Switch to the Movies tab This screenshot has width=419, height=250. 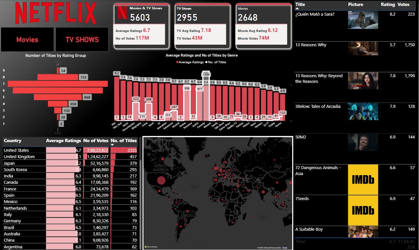point(27,40)
